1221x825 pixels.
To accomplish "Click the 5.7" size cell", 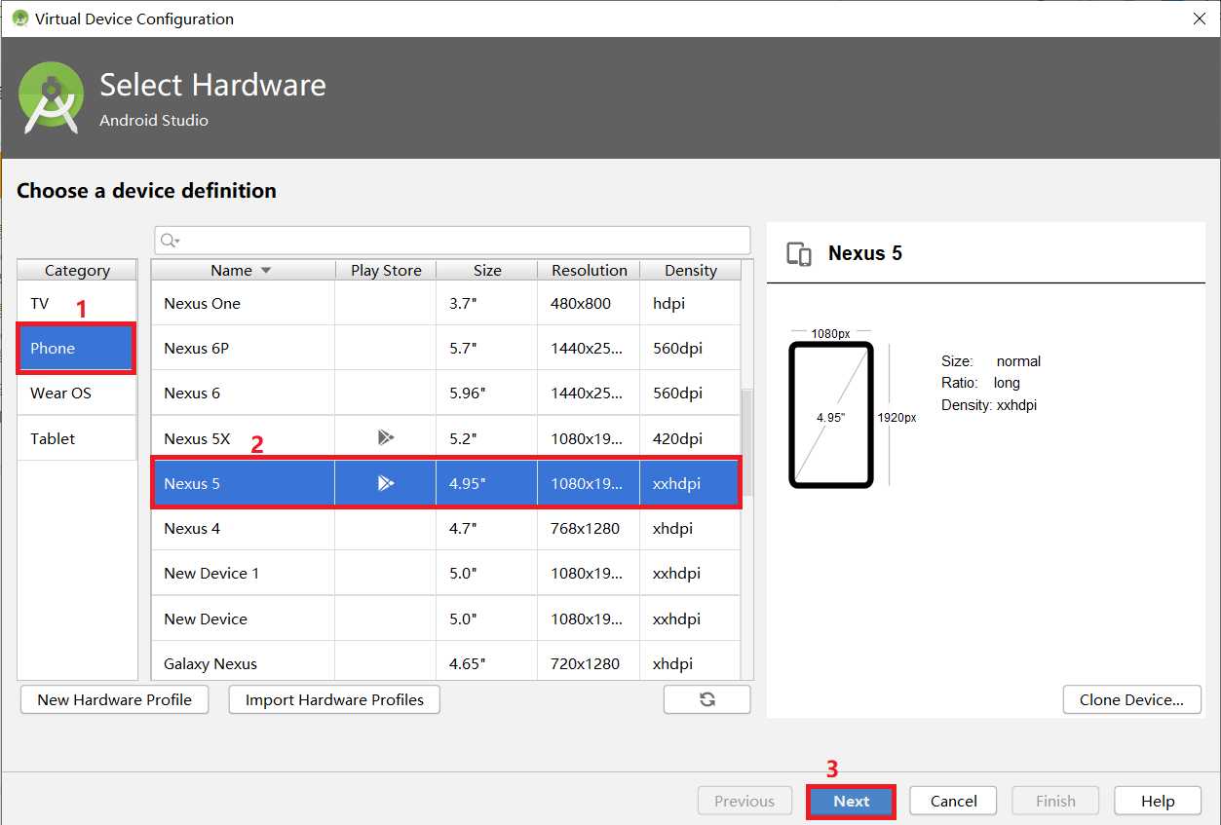I will (x=487, y=349).
